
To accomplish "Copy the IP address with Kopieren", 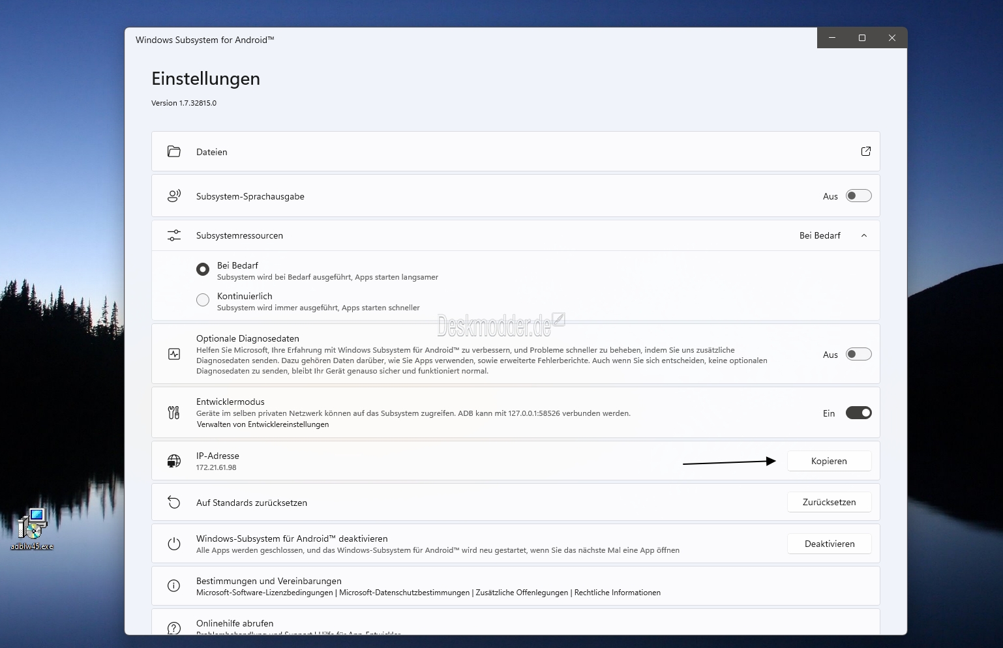I will click(830, 461).
